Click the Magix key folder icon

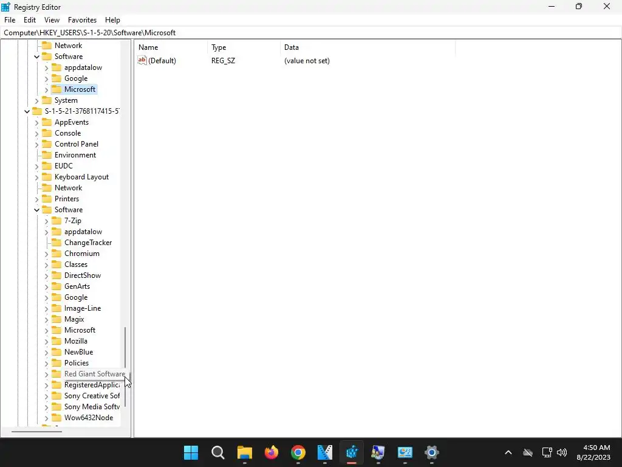(56, 319)
